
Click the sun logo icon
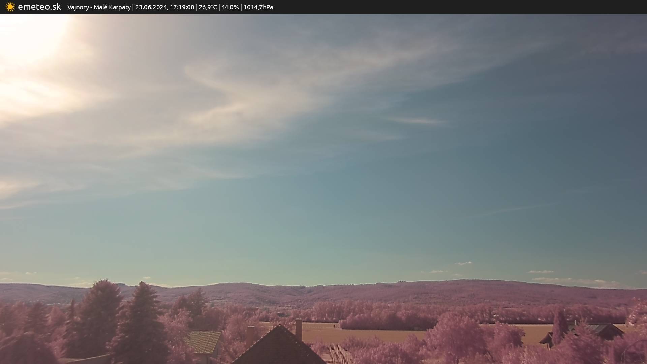[10, 7]
